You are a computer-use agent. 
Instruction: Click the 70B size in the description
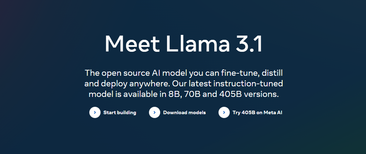point(192,94)
